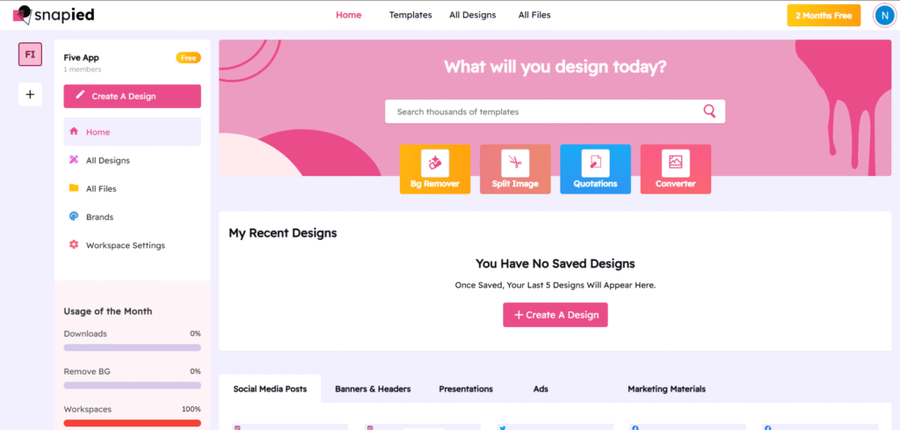Go to All Files in sidebar
The height and width of the screenshot is (430, 900).
(x=101, y=189)
